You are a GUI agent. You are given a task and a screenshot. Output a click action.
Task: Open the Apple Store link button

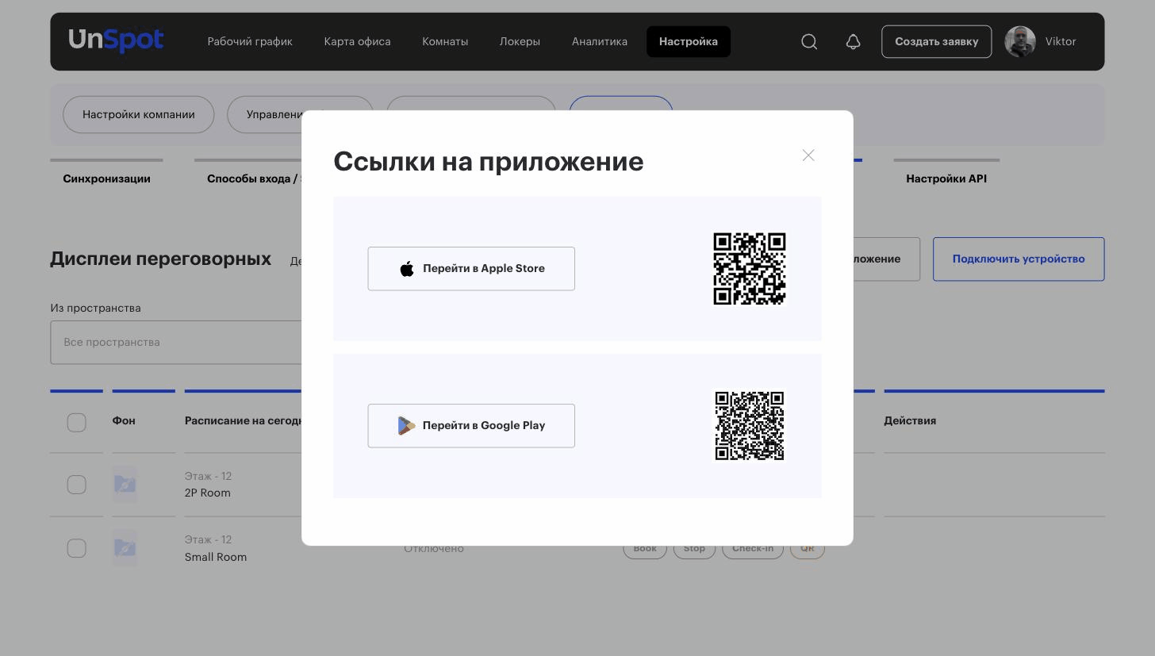click(x=471, y=269)
